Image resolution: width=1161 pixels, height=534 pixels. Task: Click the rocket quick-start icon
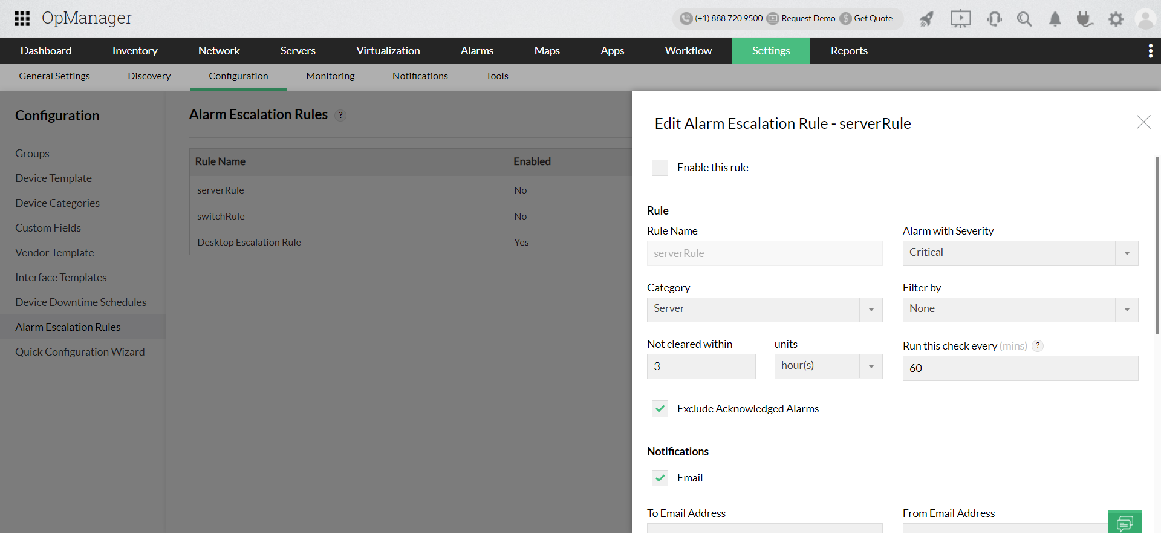[926, 19]
